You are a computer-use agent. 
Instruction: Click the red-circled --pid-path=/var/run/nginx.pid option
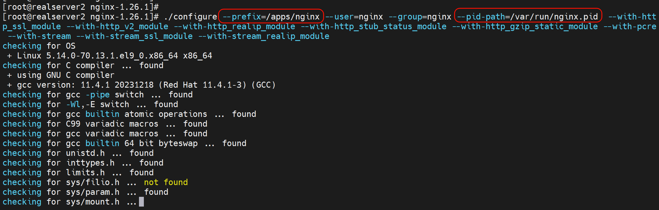tap(527, 17)
